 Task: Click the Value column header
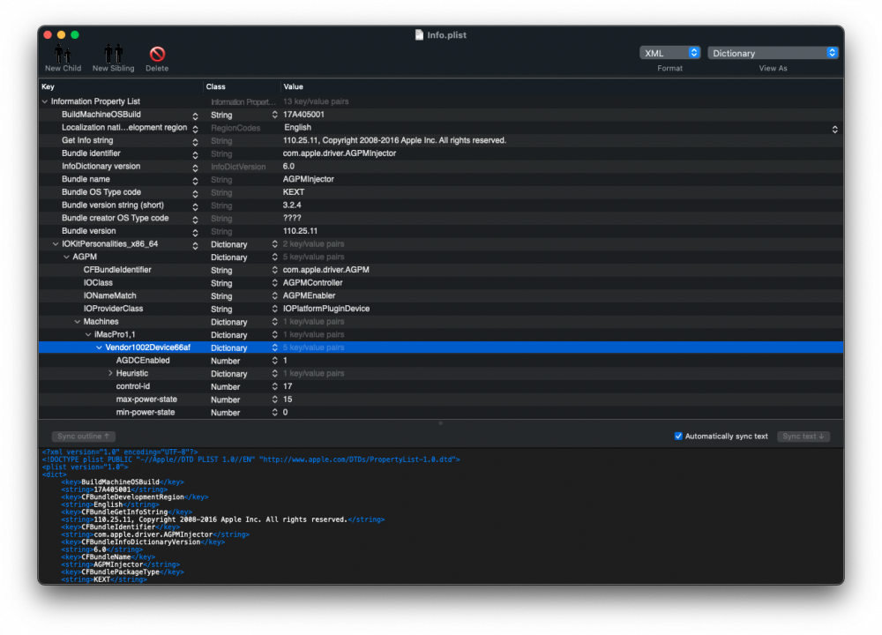click(562, 86)
